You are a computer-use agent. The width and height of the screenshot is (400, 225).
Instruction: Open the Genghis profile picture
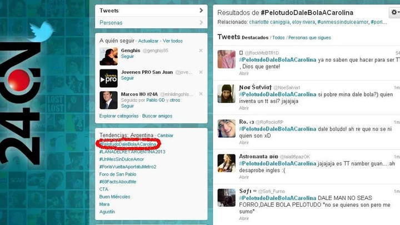pyautogui.click(x=108, y=56)
